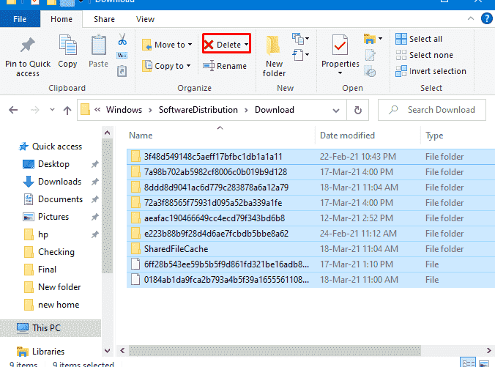Open the Easy access dropdown
Viewport: 495px width, 367px height.
coord(300,55)
